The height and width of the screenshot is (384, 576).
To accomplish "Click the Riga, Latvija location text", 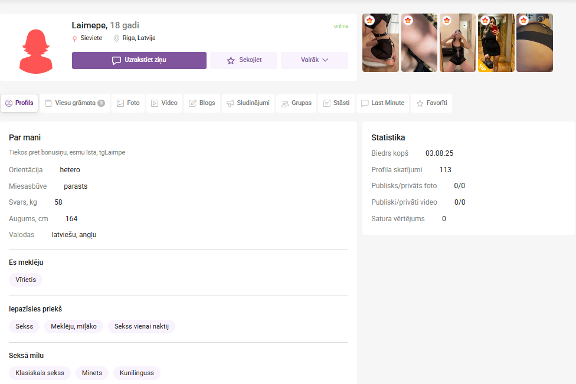I will tap(139, 38).
